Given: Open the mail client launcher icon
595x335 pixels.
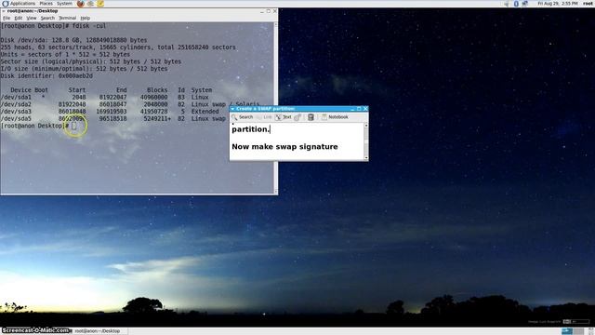Looking at the screenshot, I should [90, 4].
